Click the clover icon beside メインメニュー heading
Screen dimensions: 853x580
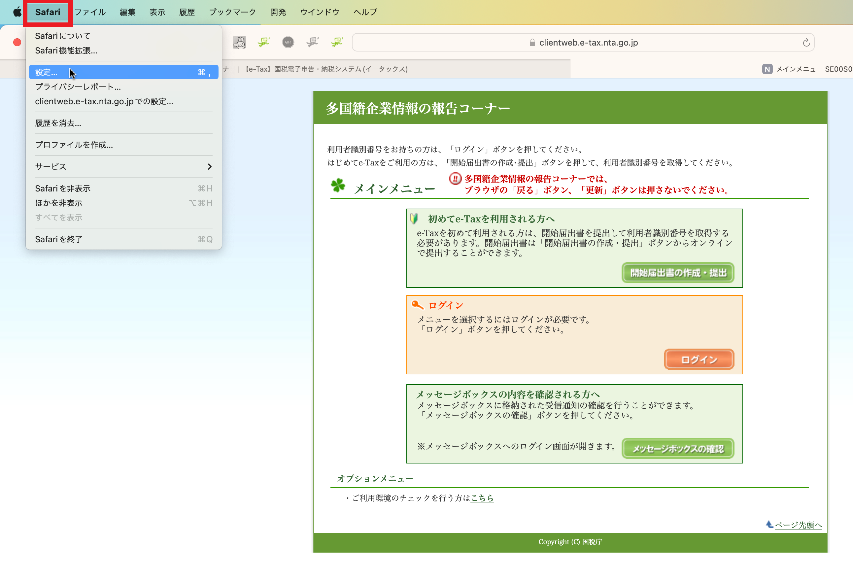point(338,186)
